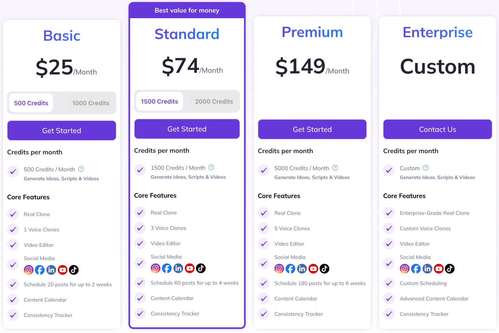Click LinkedIn icon in Standard plan
The image size is (499, 333).
click(178, 268)
